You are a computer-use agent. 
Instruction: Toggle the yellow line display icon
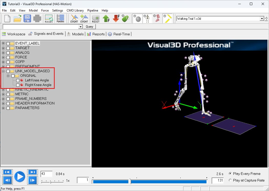pyautogui.click(x=167, y=18)
